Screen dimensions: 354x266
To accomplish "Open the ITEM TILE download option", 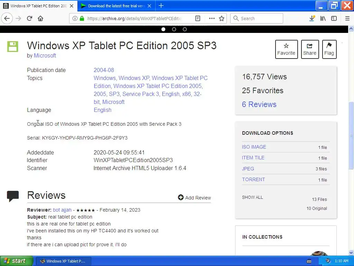I will click(253, 158).
